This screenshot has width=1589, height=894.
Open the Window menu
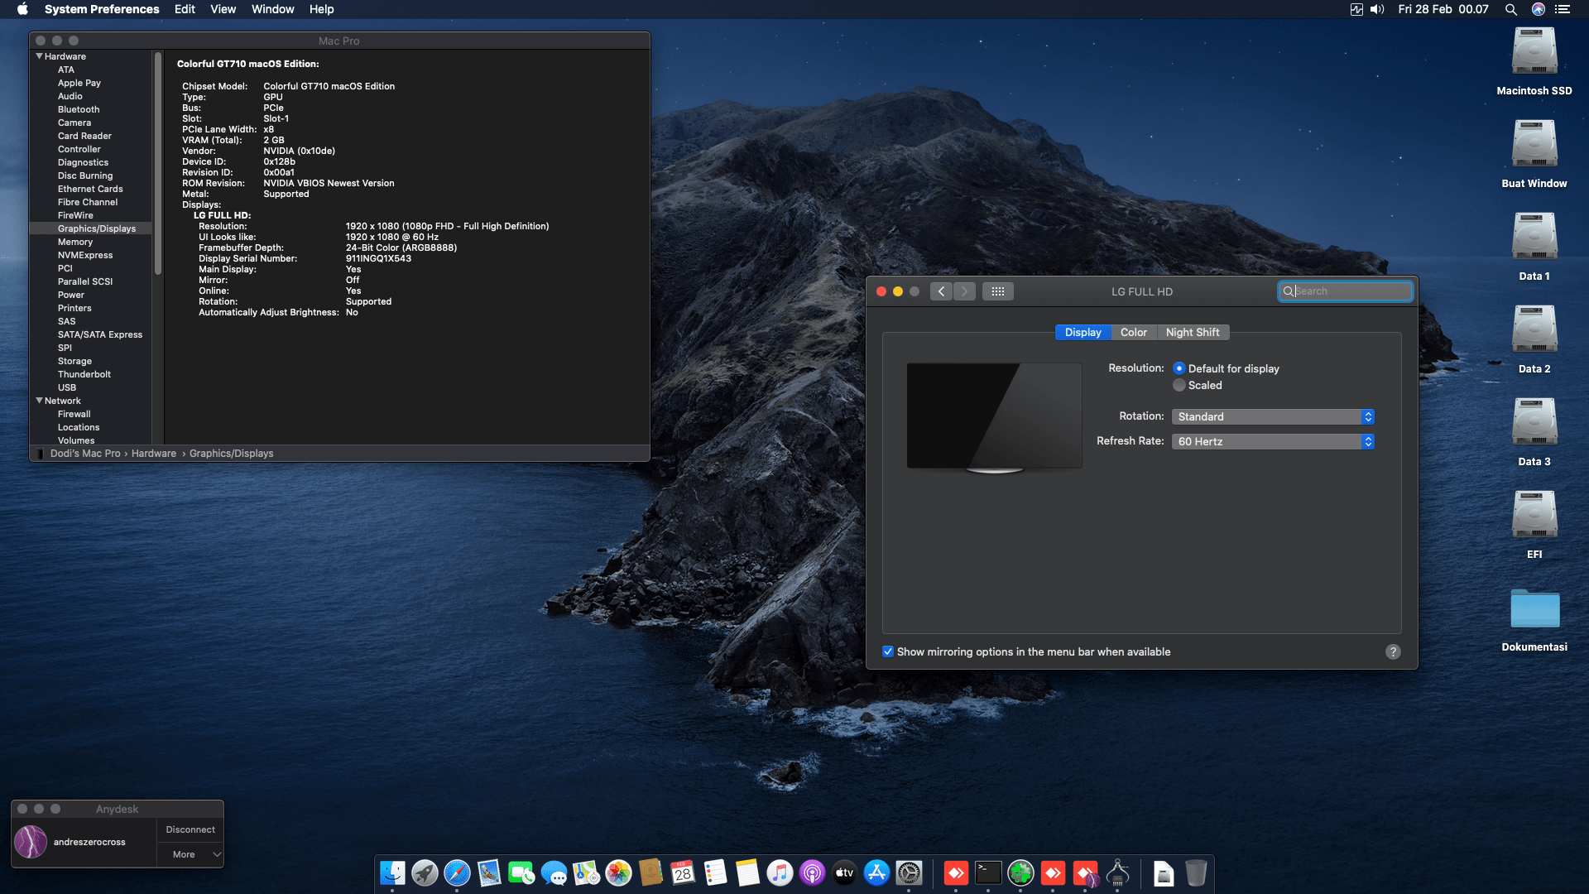tap(272, 9)
